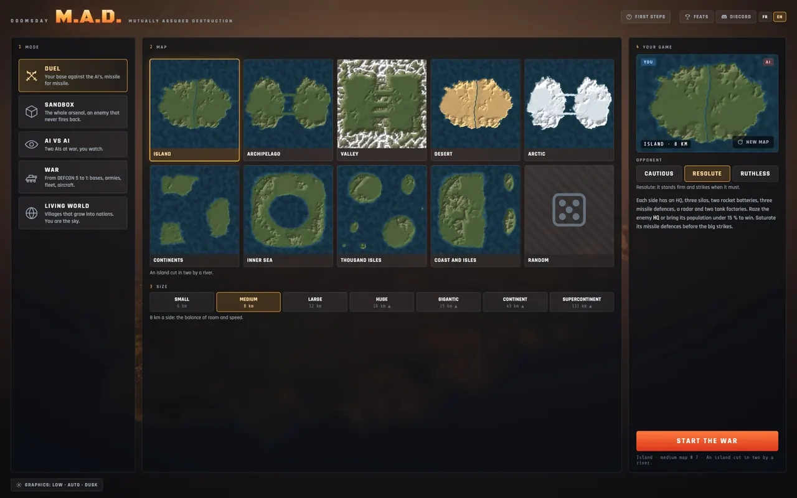
Task: Choose the Valley map
Action: point(382,110)
